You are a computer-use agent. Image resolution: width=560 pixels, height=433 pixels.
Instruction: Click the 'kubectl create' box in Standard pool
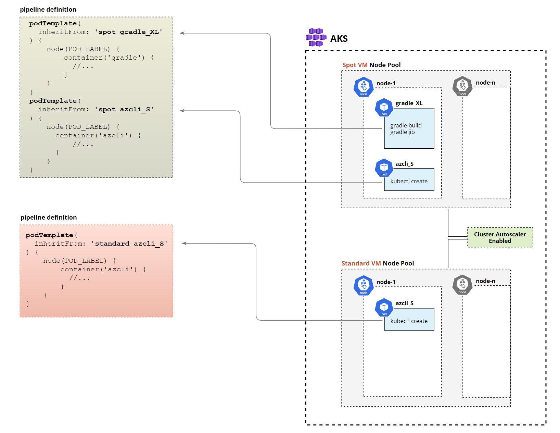click(x=409, y=321)
